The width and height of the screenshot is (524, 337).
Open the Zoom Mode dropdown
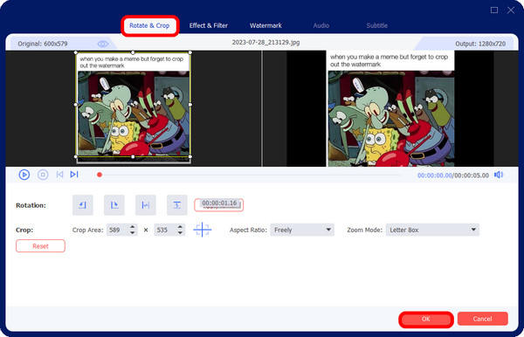pos(432,230)
